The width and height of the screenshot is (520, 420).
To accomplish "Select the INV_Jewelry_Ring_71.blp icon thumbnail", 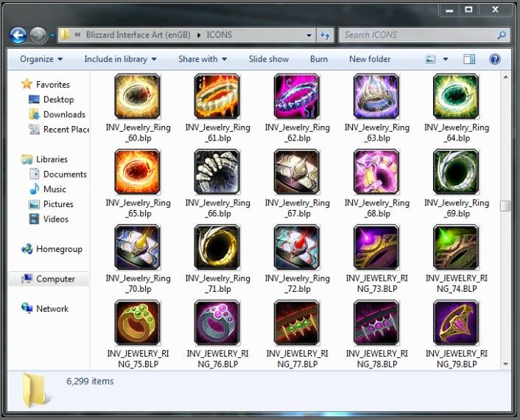I will point(217,247).
